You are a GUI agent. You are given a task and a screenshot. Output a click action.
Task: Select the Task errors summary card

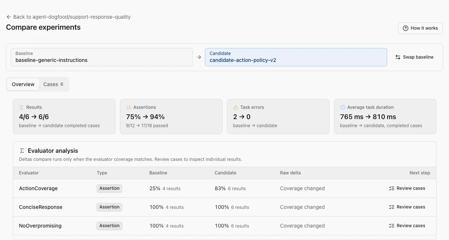[x=278, y=117]
